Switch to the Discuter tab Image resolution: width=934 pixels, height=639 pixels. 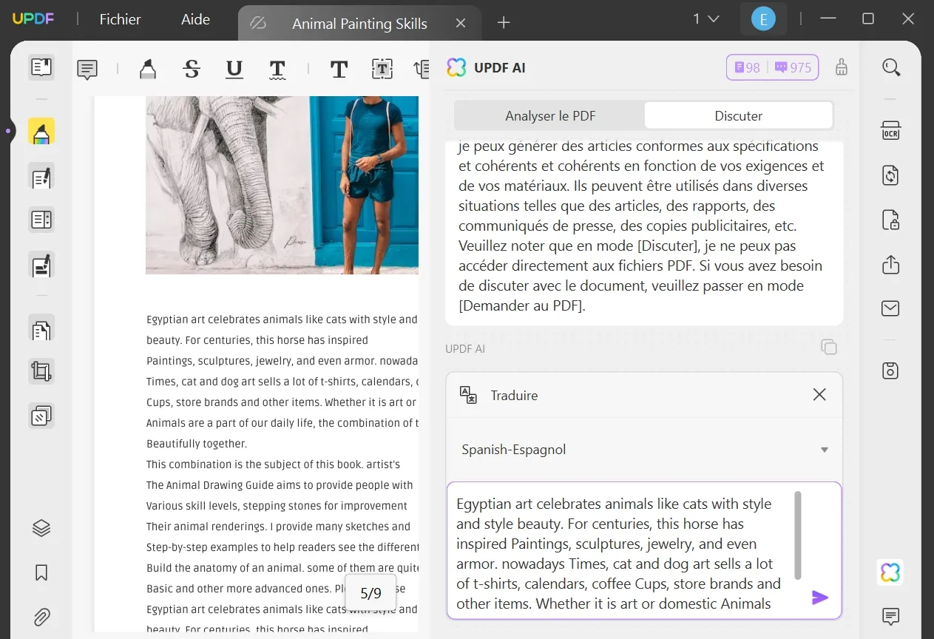738,115
